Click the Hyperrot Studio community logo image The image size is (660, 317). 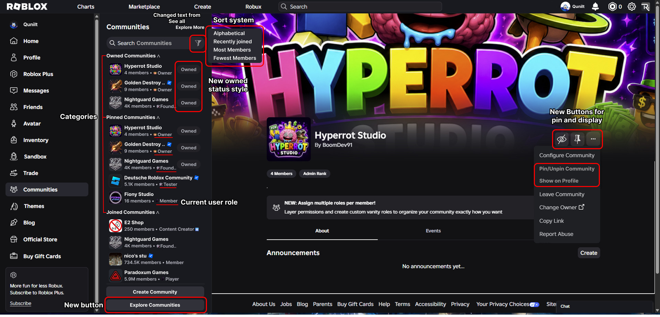pyautogui.click(x=289, y=139)
